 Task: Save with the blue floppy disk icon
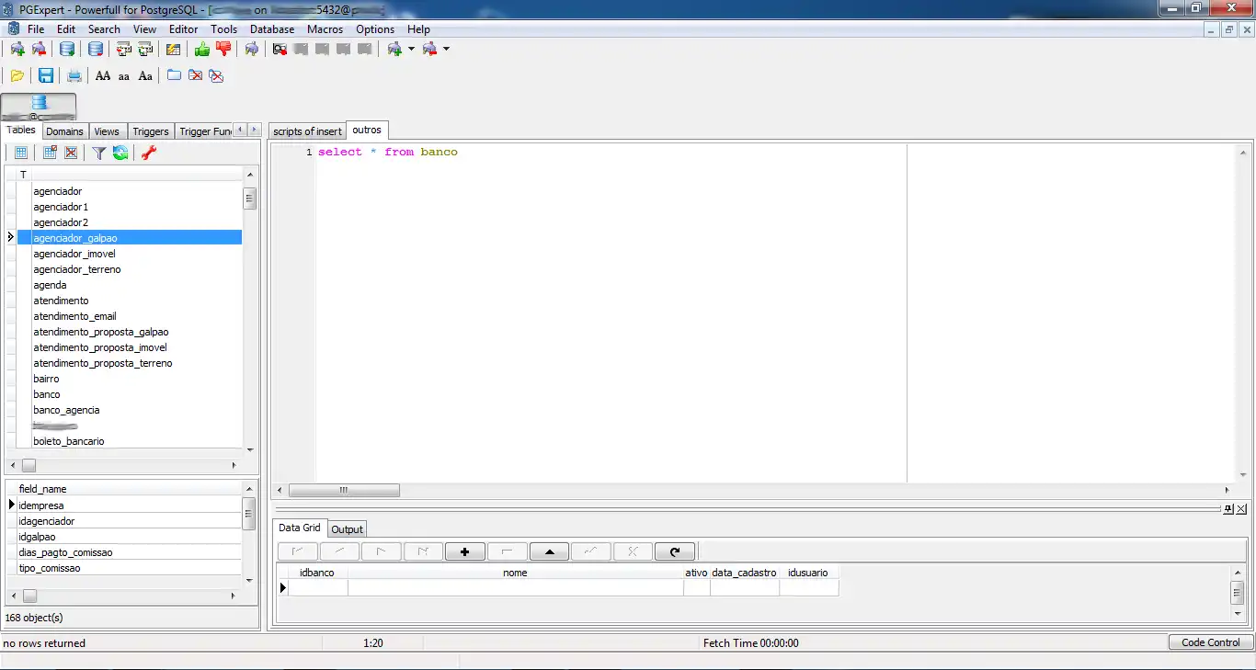[45, 75]
